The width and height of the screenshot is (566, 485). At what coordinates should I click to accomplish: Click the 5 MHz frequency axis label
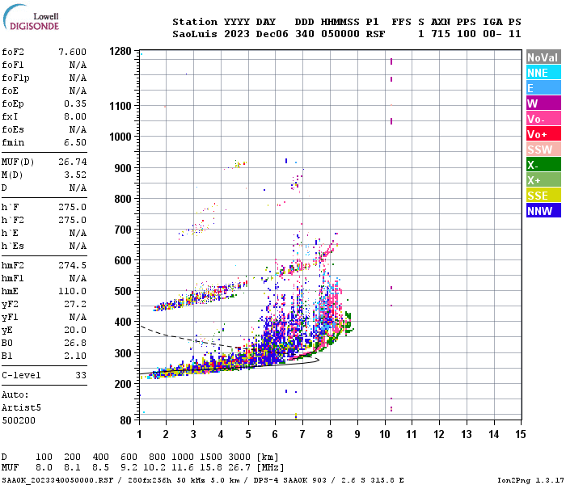(x=248, y=434)
